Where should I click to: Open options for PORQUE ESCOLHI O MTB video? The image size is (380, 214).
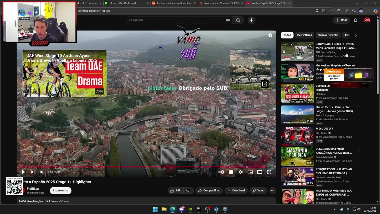(359, 170)
